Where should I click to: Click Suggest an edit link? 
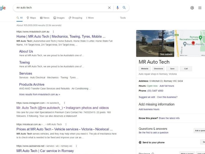point(147,97)
